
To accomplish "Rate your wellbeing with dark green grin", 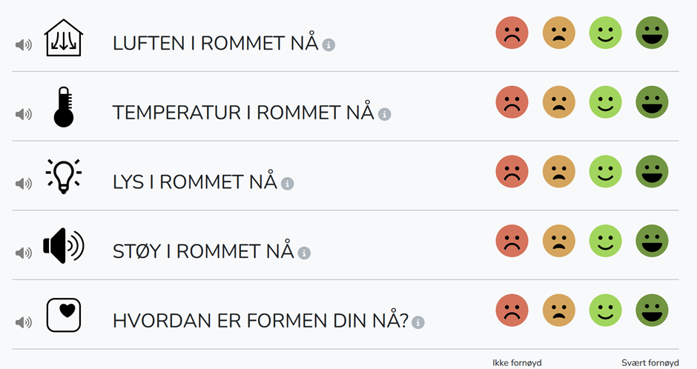I will point(652,310).
